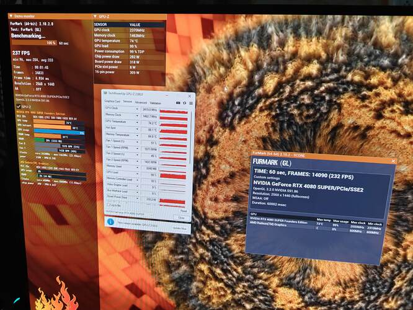Screen dimensions: 413x310
Task: Toggle the GPU-Z checkbox in Demo monitor
Action: coord(17,107)
